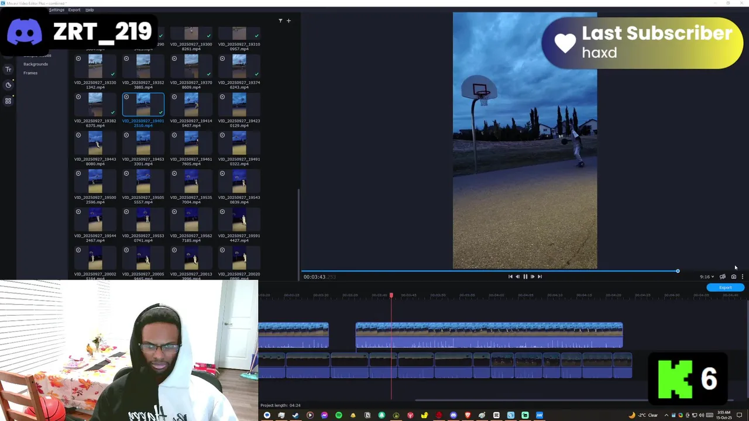Click the media bin vertical scrollbar
Screen dimensions: 749x421
(x=299, y=234)
